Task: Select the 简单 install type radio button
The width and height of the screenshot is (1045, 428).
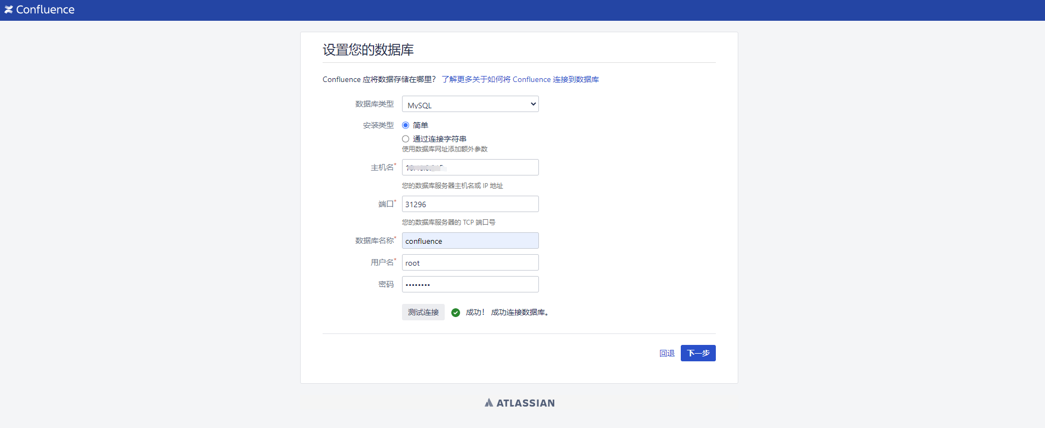Action: (406, 125)
